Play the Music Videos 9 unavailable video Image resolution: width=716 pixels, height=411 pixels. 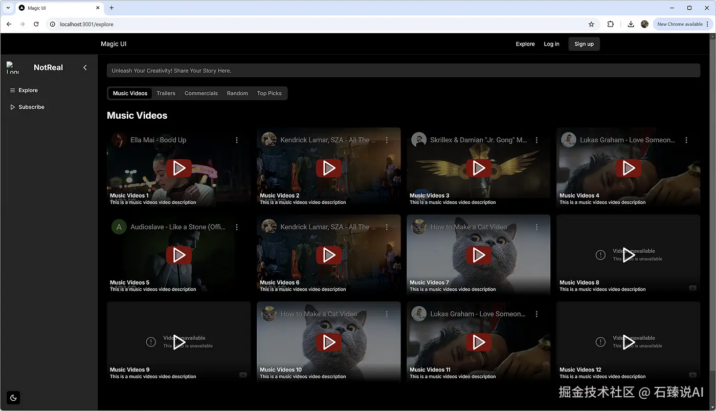coord(178,342)
